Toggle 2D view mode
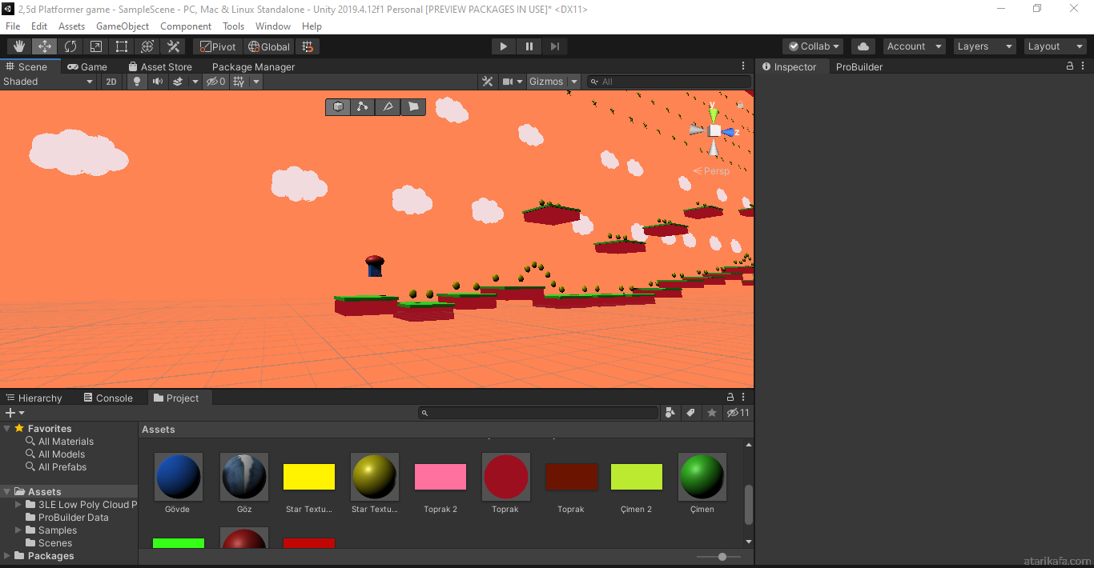 point(111,82)
